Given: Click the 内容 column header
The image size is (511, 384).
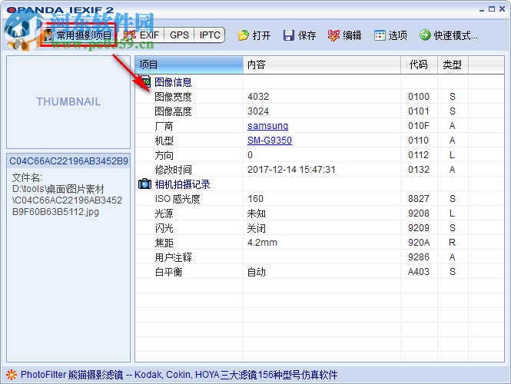Looking at the screenshot, I should 322,65.
